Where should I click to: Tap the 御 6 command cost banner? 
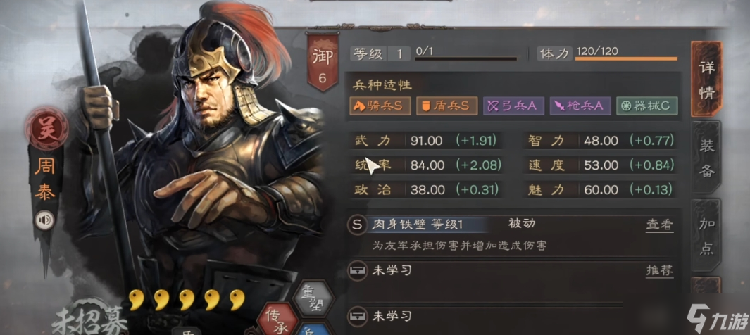coord(323,63)
